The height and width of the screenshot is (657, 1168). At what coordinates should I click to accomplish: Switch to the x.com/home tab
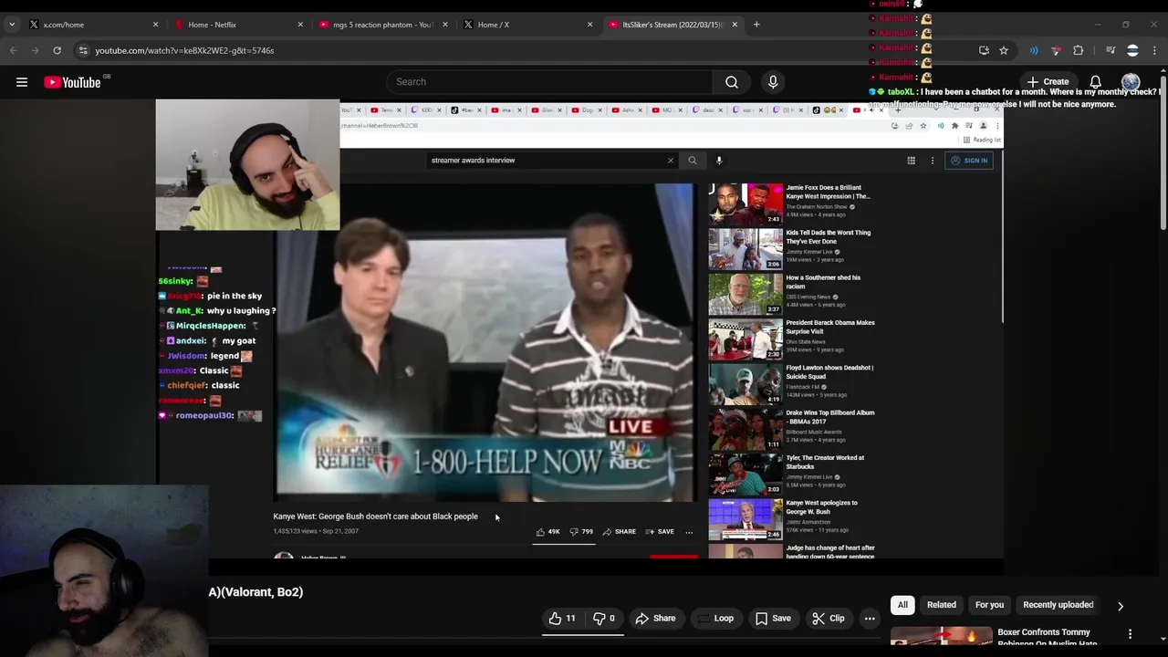click(x=91, y=25)
